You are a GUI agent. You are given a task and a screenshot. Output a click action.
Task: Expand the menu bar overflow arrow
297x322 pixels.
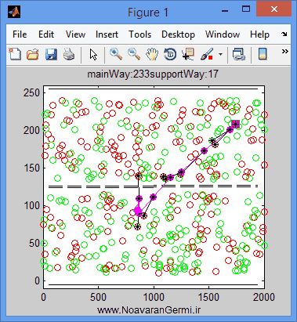[284, 34]
